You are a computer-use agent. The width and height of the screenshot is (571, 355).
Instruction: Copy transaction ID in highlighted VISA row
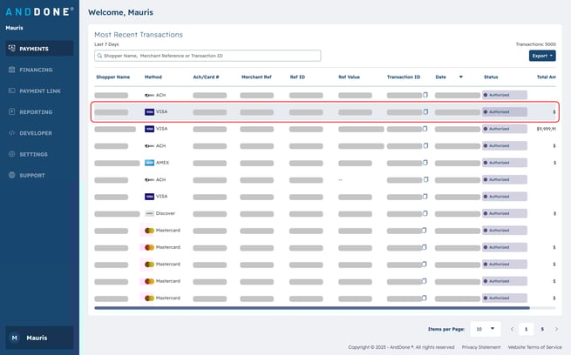tap(425, 112)
